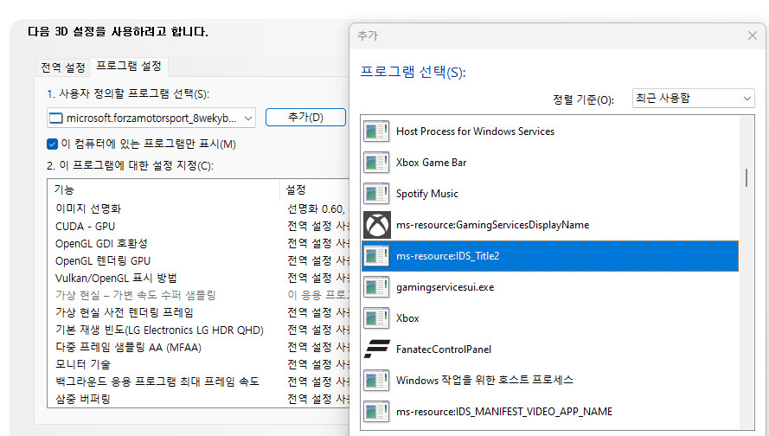Viewport: 769px width, 436px height.
Task: Click the 이미지 선명화 setting row
Action: (199, 209)
